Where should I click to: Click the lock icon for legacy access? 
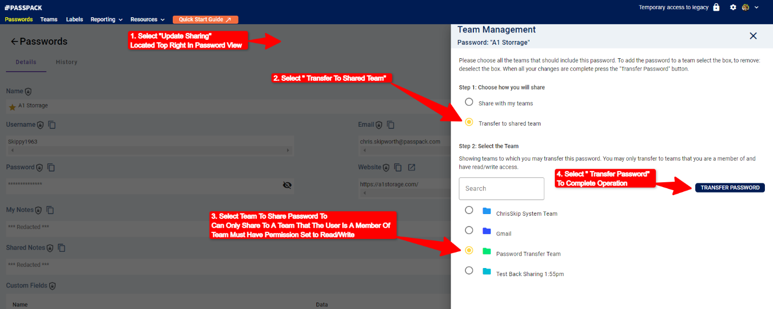[716, 8]
